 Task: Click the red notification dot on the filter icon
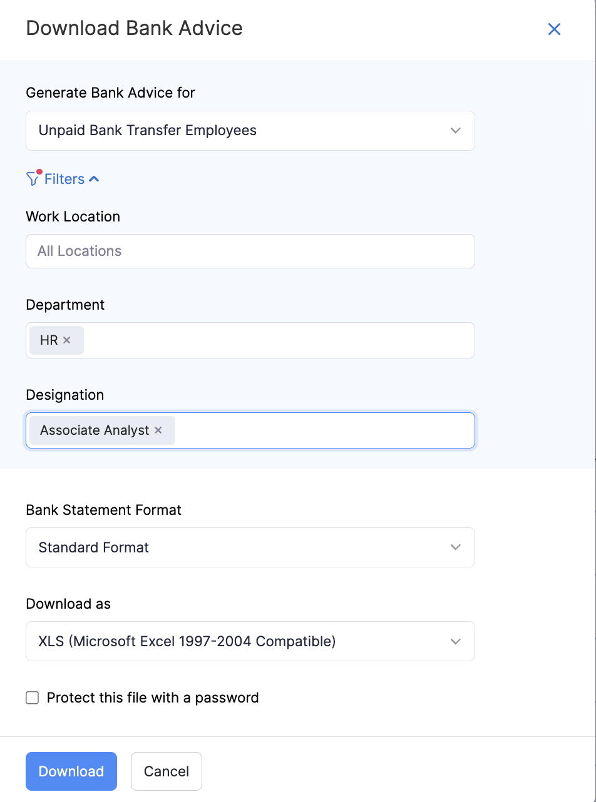point(38,171)
